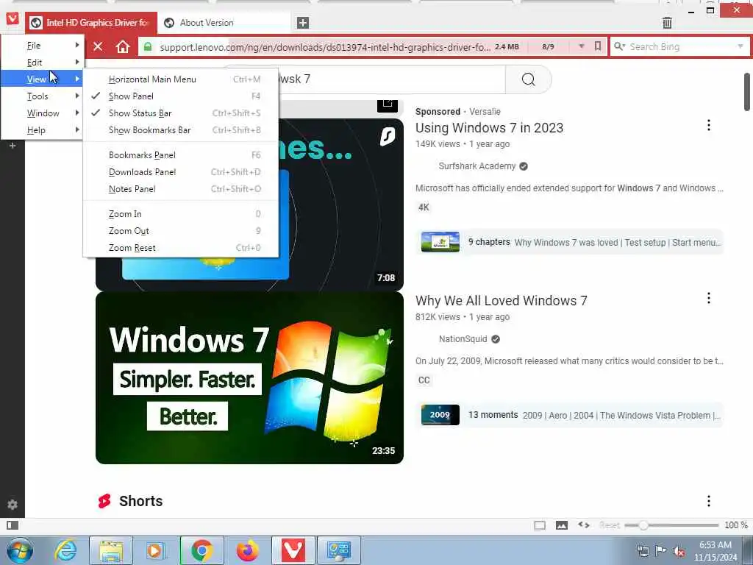Open Bookmarks Panel from menu
753x565 pixels.
[181, 155]
